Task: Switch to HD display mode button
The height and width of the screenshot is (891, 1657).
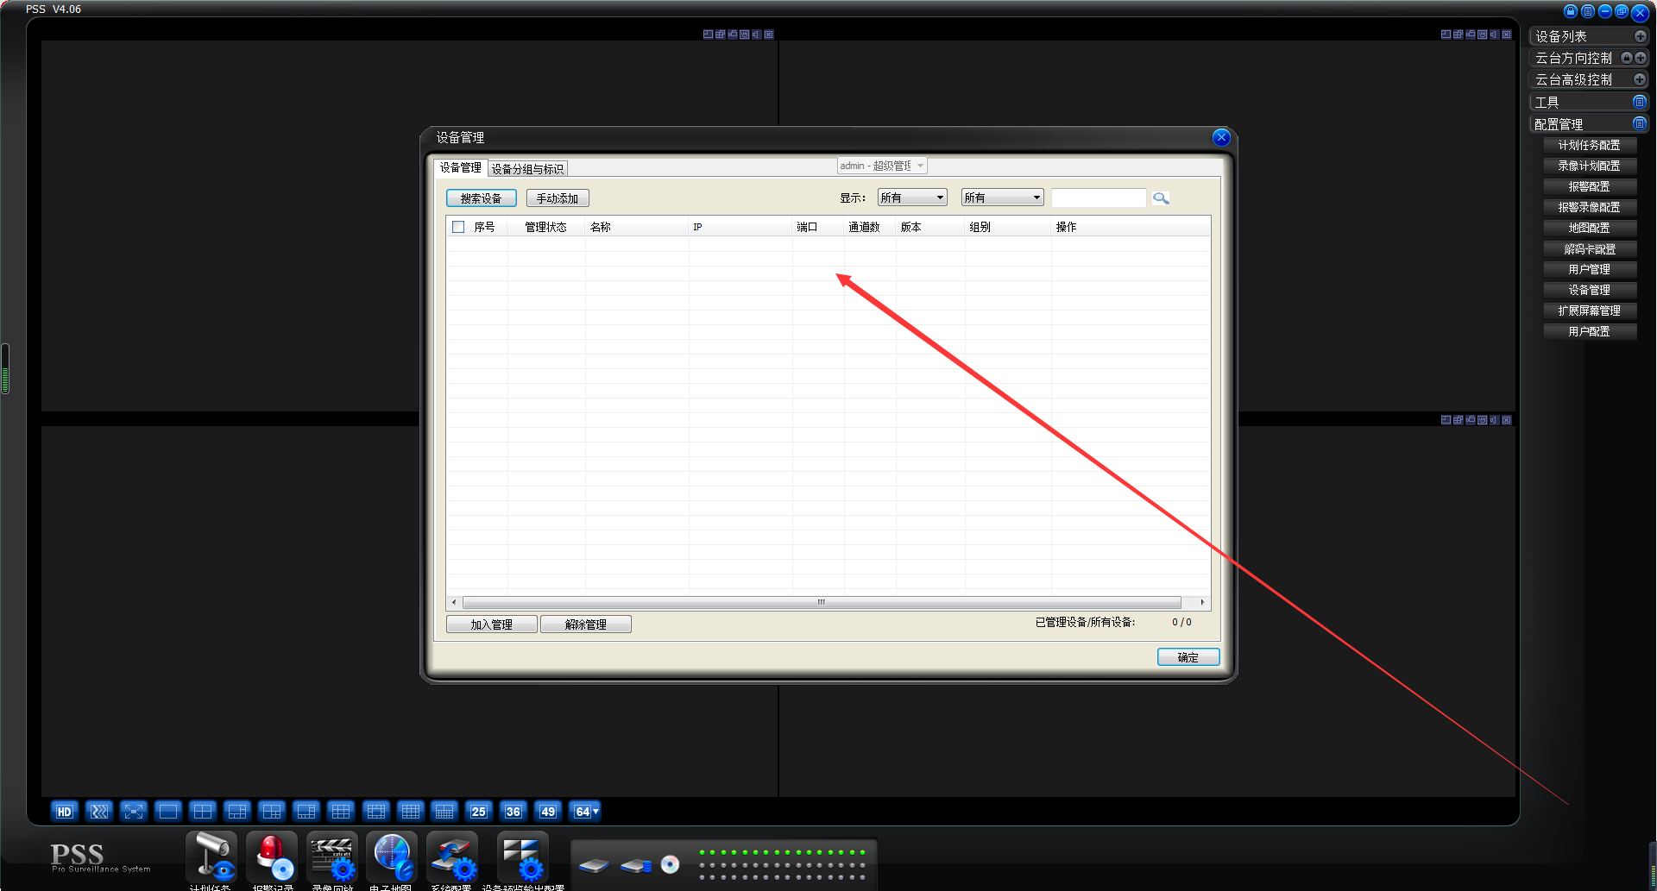Action: click(x=65, y=812)
